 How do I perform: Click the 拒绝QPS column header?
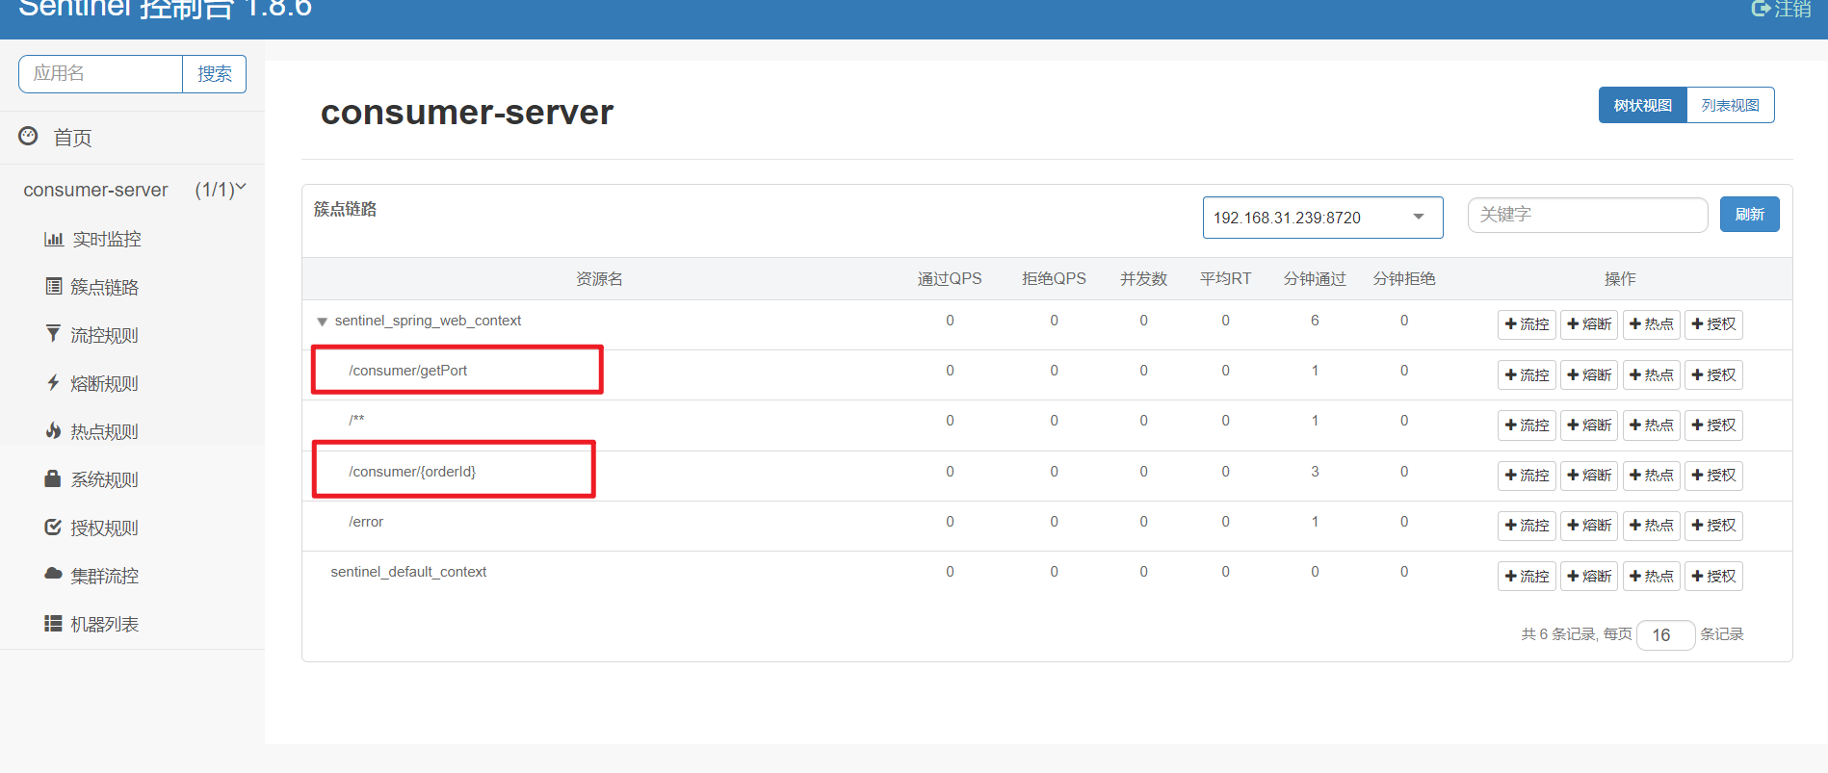1054,278
